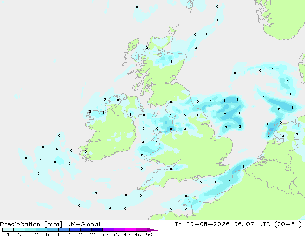Click the (00+31) forecast offset text
305x236 pixels.
pyautogui.click(x=288, y=224)
